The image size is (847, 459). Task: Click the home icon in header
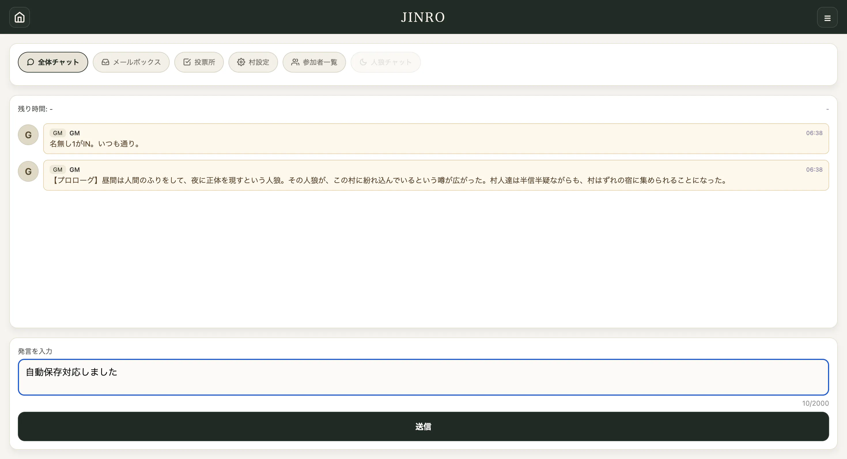19,17
